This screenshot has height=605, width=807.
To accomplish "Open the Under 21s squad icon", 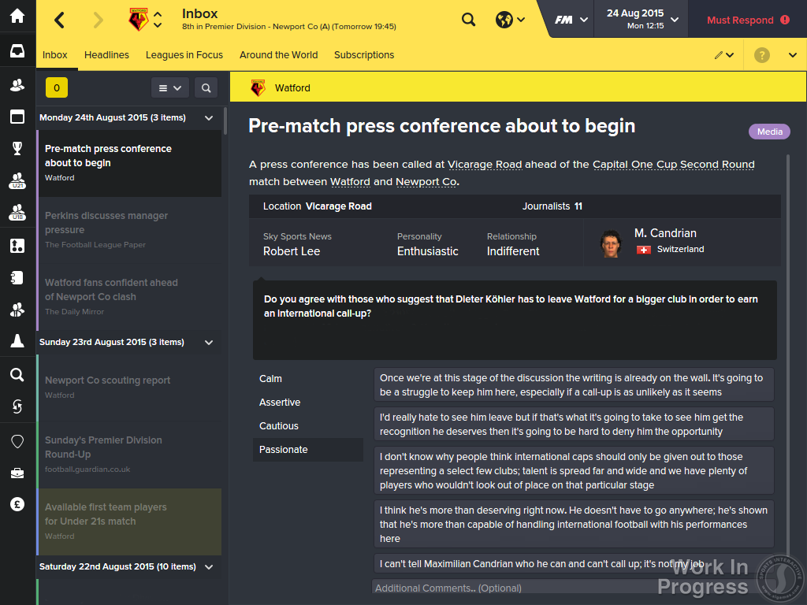I will tap(17, 180).
